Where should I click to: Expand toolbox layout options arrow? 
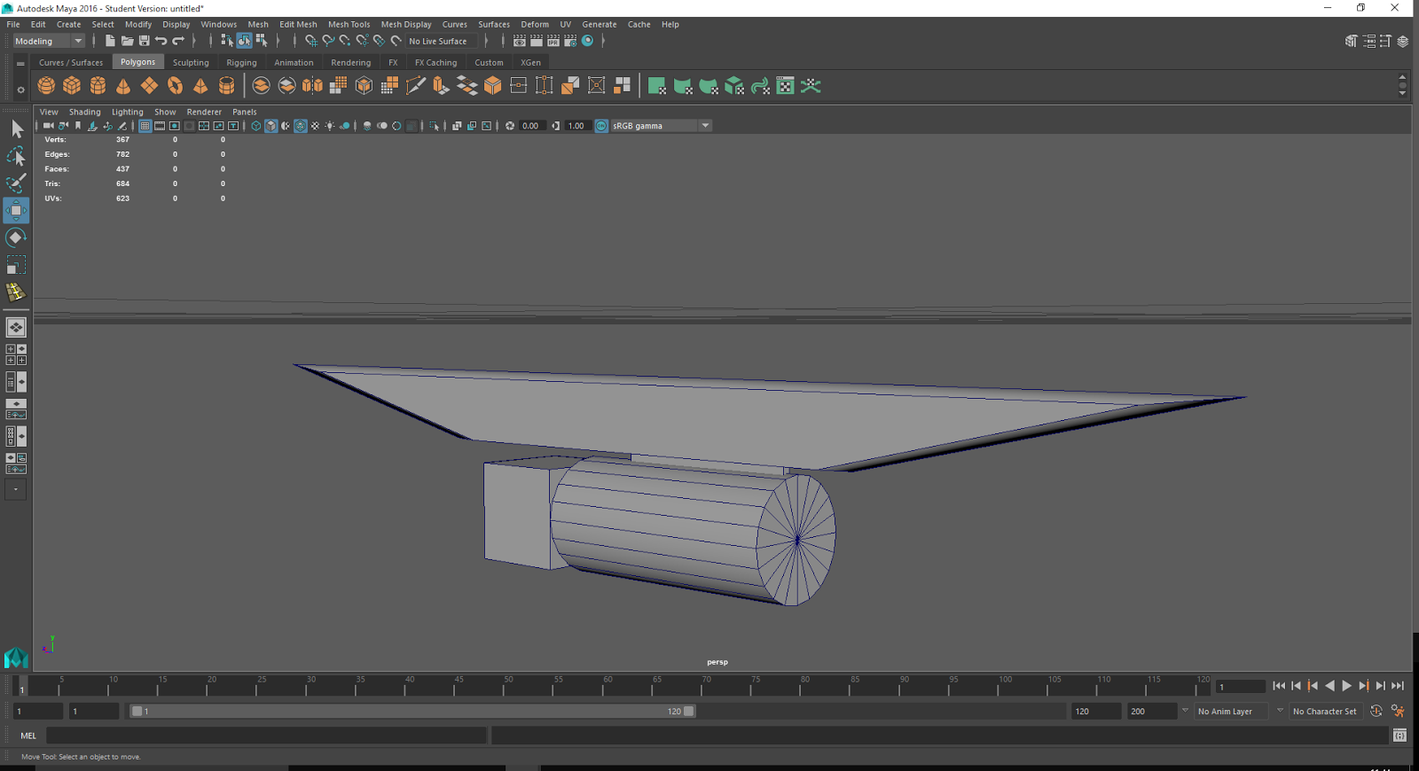[16, 489]
